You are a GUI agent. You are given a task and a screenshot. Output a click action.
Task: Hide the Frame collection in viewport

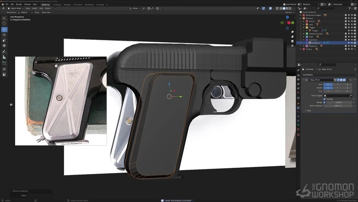tap(352, 21)
